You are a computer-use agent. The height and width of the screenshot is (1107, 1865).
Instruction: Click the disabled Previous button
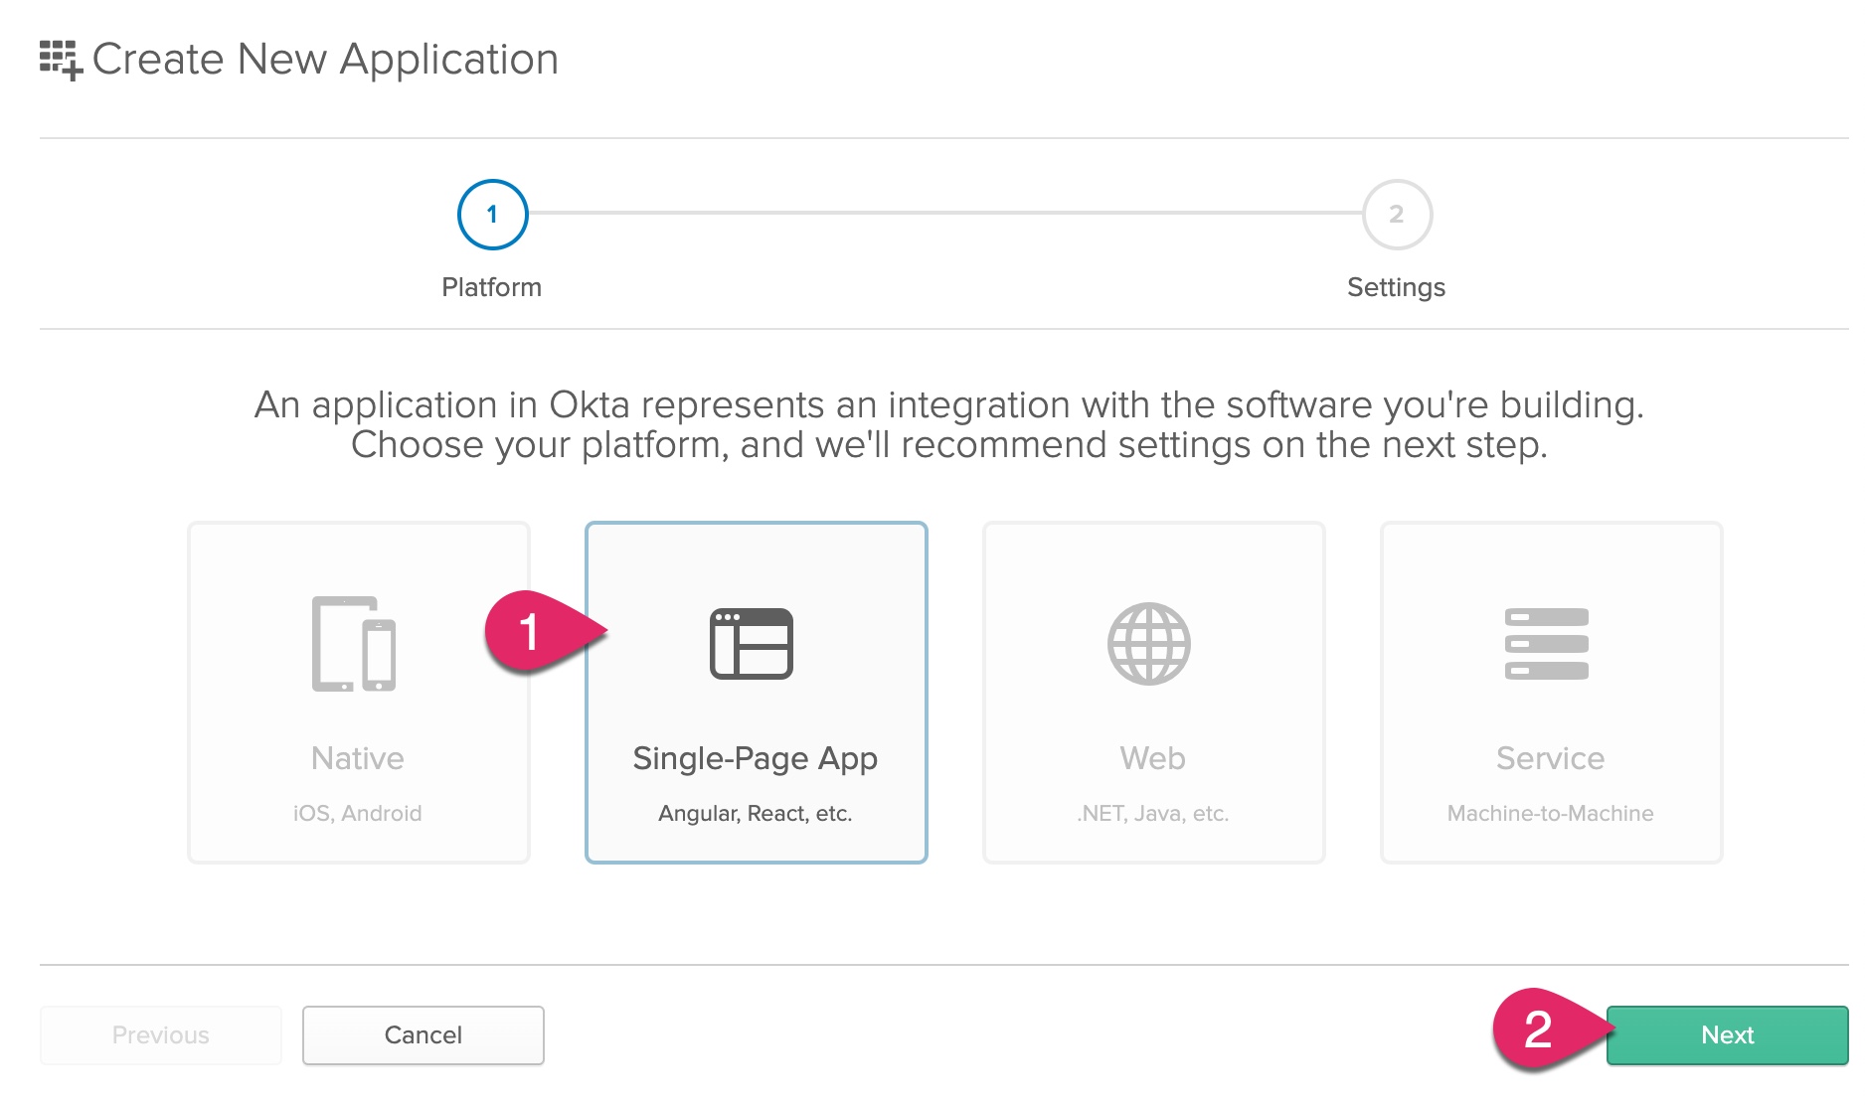(161, 1035)
